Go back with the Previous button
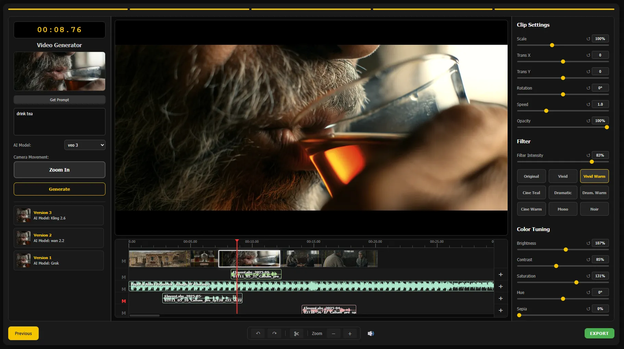 23,333
